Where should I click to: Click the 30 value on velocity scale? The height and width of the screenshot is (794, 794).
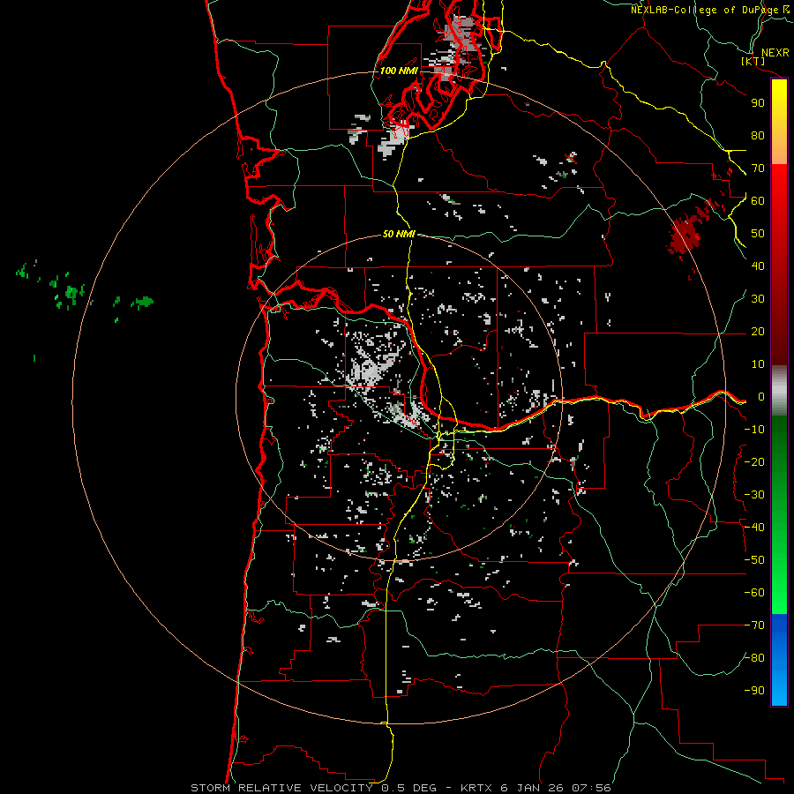click(x=758, y=299)
